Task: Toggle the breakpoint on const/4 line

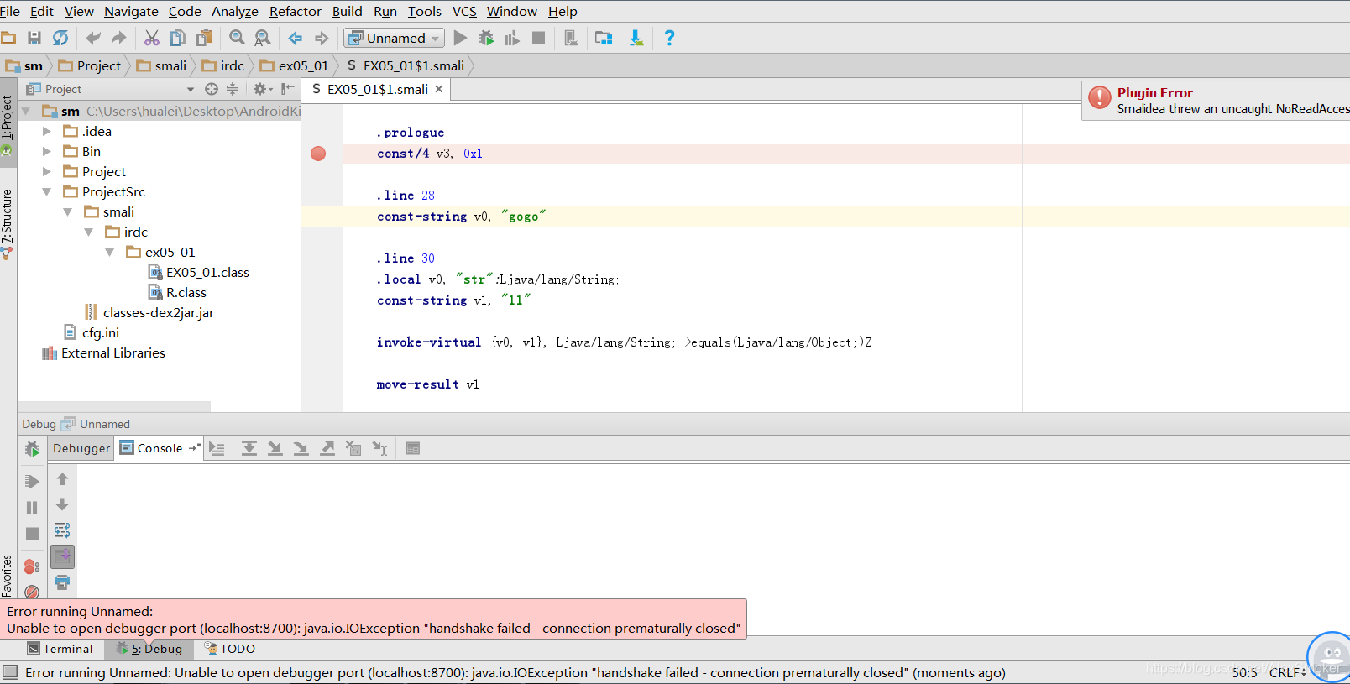Action: (318, 154)
